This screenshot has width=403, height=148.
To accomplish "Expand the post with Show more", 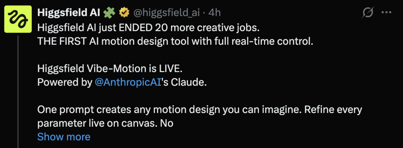I will [x=64, y=137].
